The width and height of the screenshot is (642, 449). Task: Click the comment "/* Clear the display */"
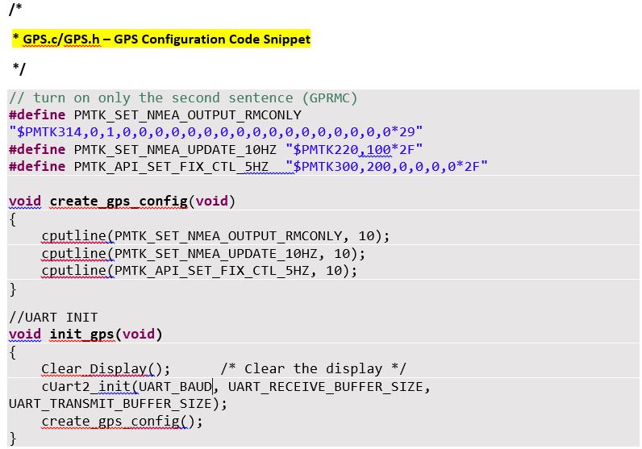coord(313,368)
